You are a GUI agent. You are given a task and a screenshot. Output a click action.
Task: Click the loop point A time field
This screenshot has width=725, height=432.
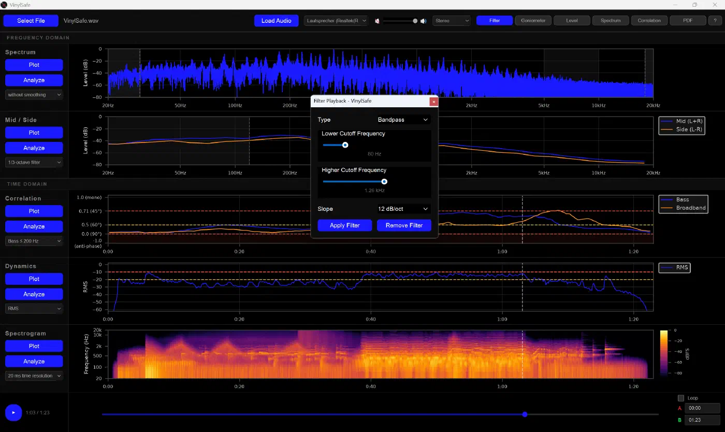[702, 408]
